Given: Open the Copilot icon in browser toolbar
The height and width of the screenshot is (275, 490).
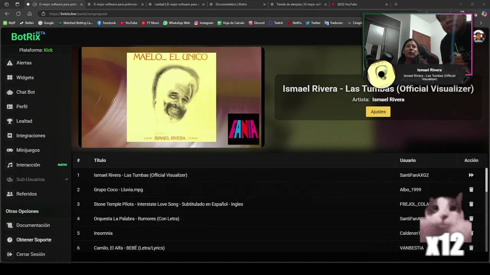Looking at the screenshot, I should click(x=484, y=14).
